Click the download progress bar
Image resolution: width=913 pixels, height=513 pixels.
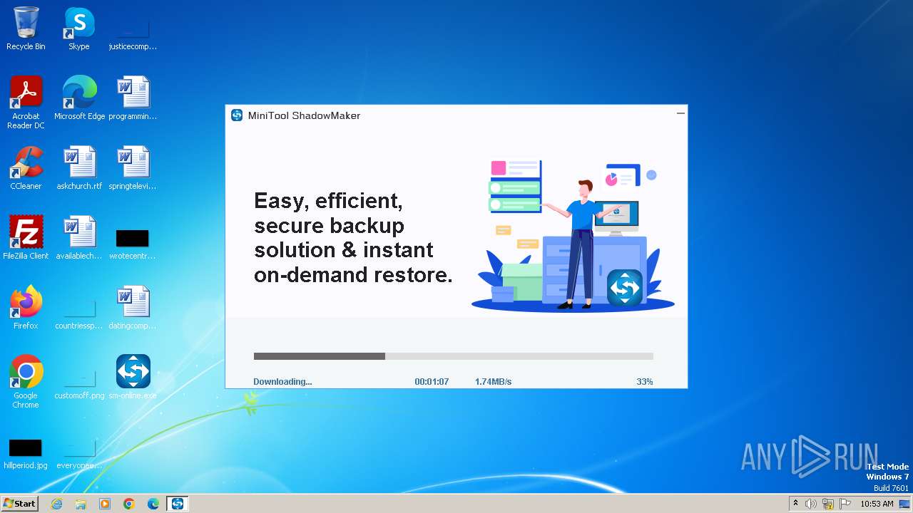pos(454,356)
